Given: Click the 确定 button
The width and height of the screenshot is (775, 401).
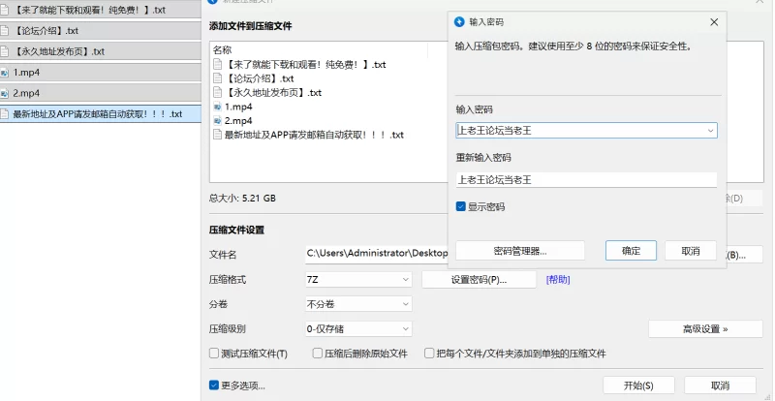Looking at the screenshot, I should (x=631, y=251).
